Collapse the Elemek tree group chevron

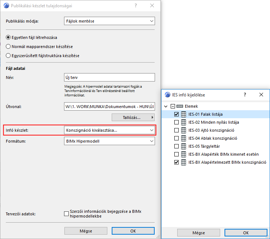click(166, 107)
